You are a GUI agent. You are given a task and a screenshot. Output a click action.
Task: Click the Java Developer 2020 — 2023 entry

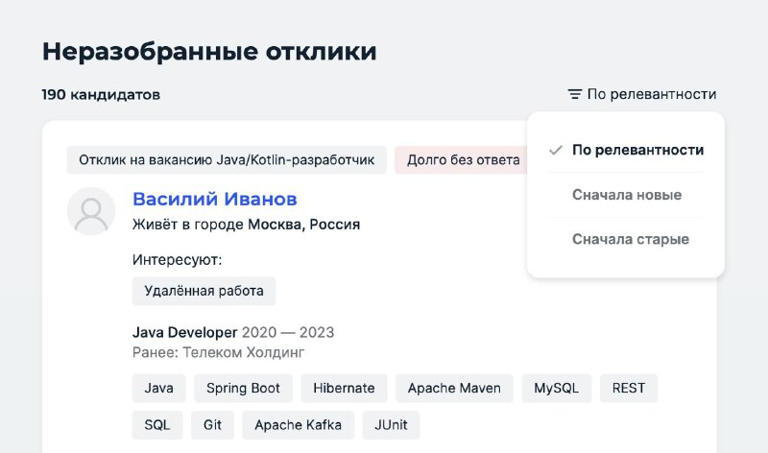click(233, 332)
